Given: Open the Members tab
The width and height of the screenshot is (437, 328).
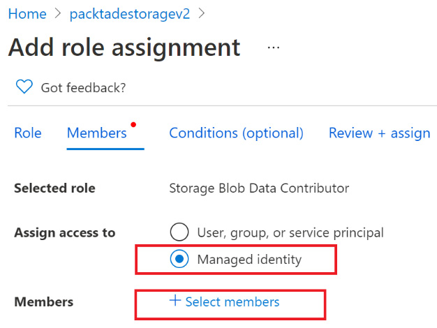Looking at the screenshot, I should [96, 133].
